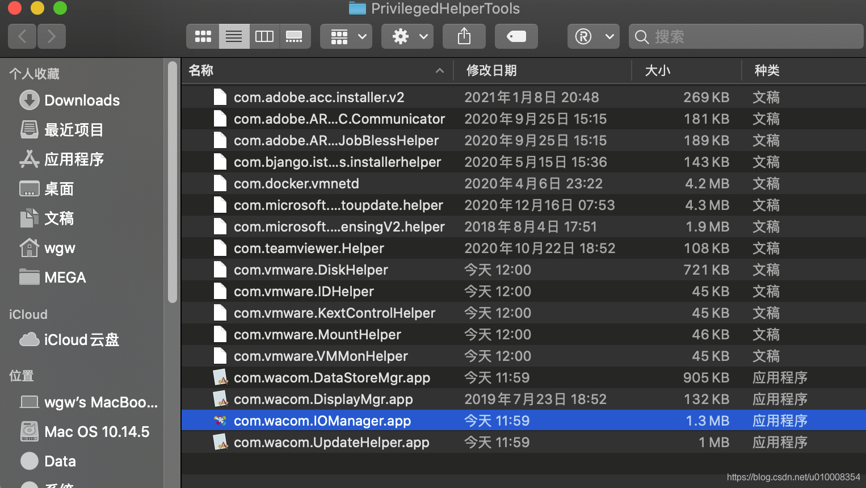Image resolution: width=866 pixels, height=488 pixels.
Task: Sort by the 名称 column header
Action: pos(318,70)
